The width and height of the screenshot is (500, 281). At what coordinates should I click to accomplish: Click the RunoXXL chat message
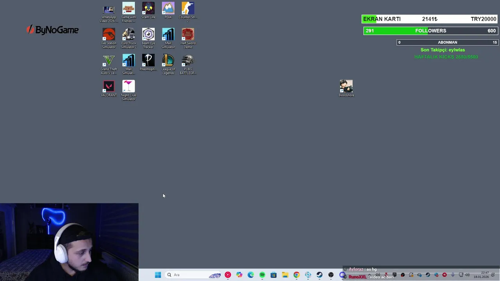[371, 277]
